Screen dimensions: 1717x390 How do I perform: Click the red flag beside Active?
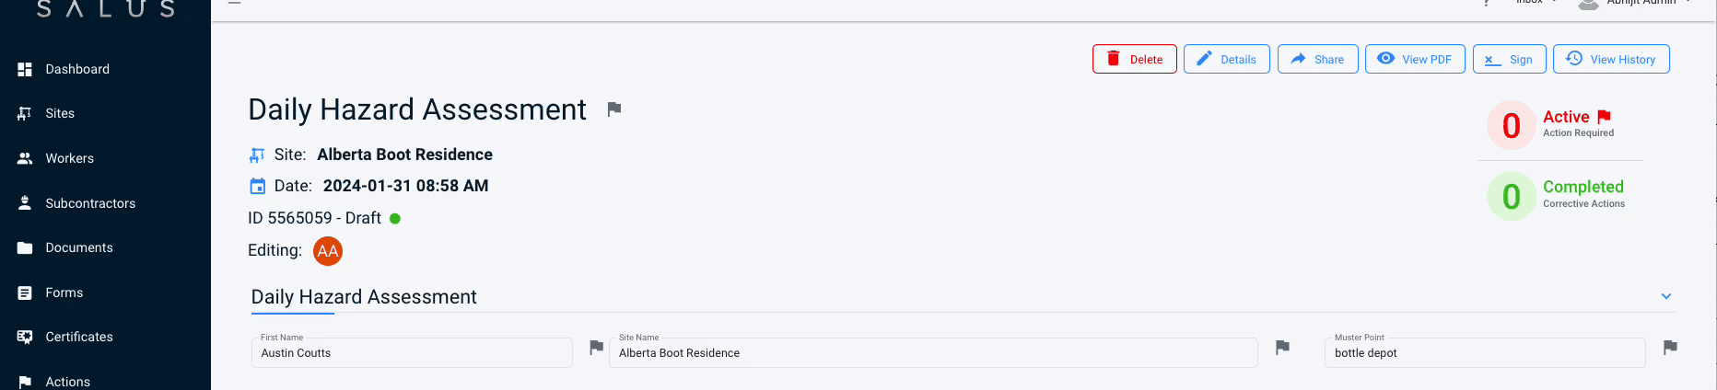[x=1604, y=117]
